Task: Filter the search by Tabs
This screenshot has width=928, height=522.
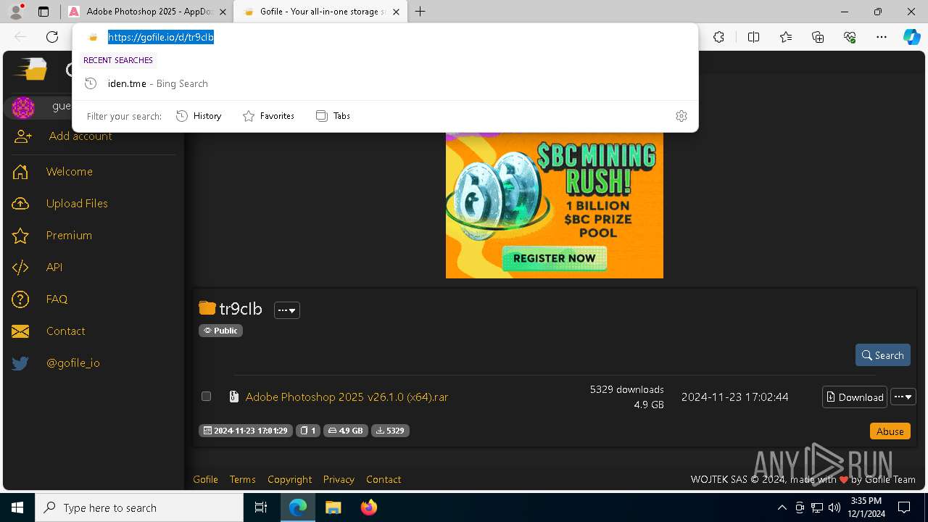Action: (333, 116)
